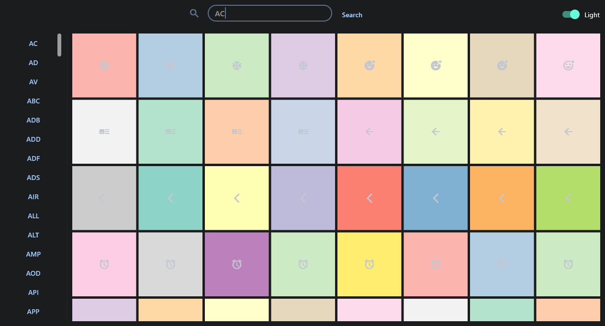Select the API entry in the left sidebar
This screenshot has height=326, width=605.
click(x=33, y=292)
